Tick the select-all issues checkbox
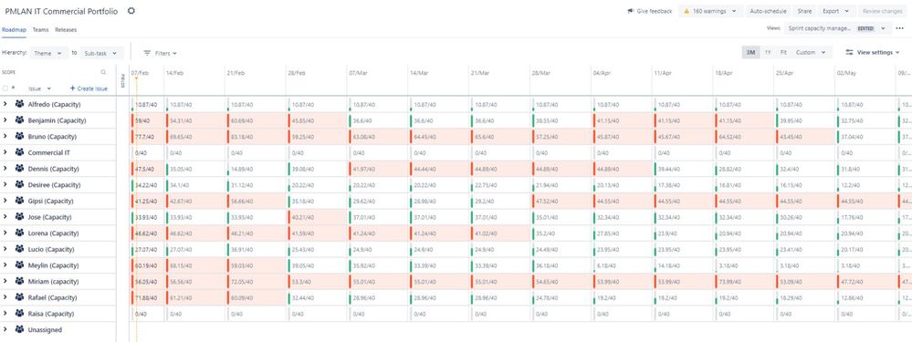This screenshot has width=912, height=342. [x=5, y=88]
